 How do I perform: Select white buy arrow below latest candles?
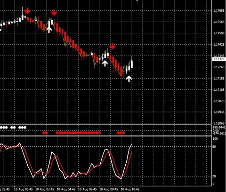pyautogui.click(x=129, y=79)
